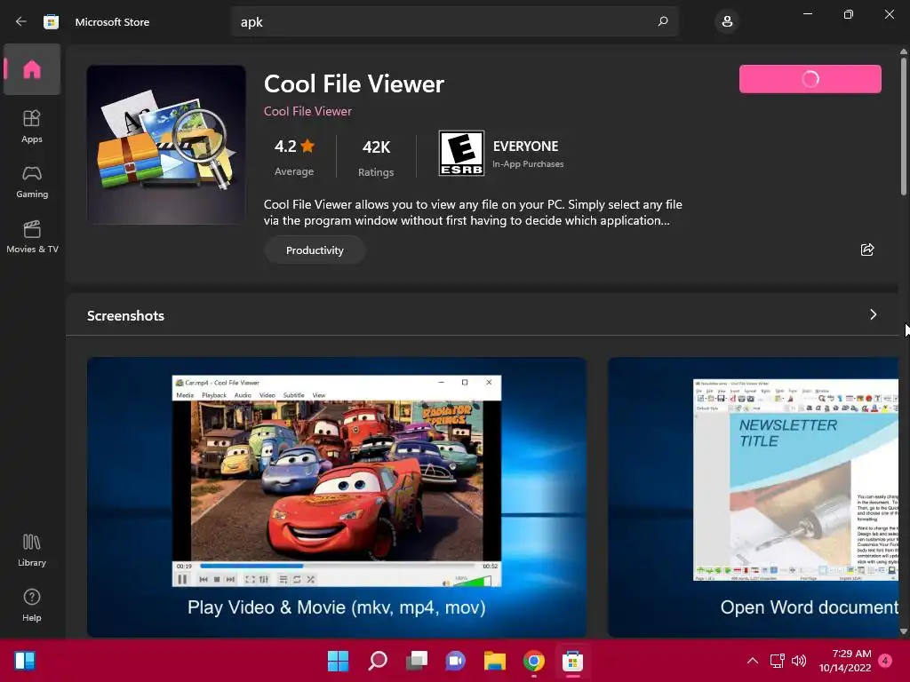Open Task View on taskbar
Viewport: 910px width, 682px height.
[416, 661]
